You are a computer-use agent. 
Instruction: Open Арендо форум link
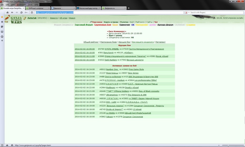(x=165, y=25)
